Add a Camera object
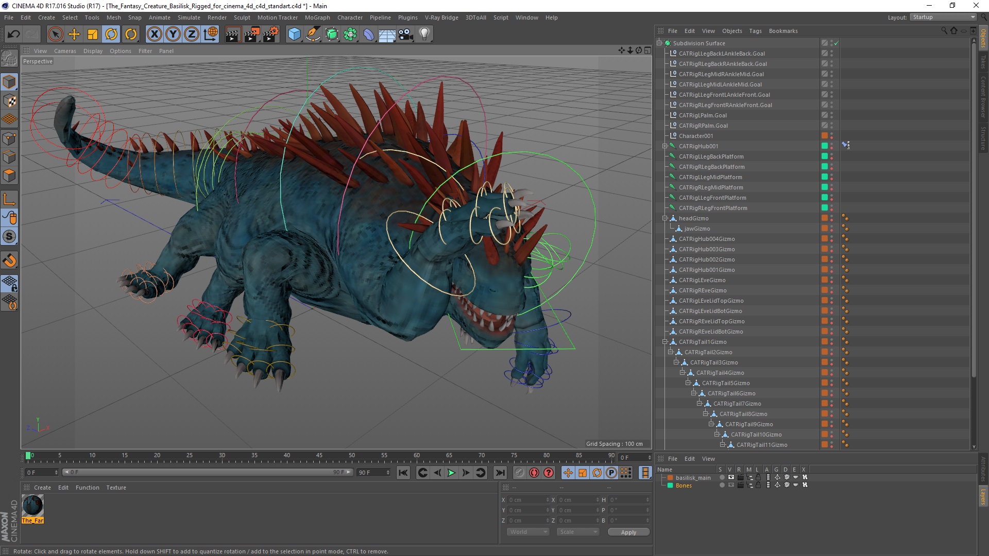 [406, 34]
